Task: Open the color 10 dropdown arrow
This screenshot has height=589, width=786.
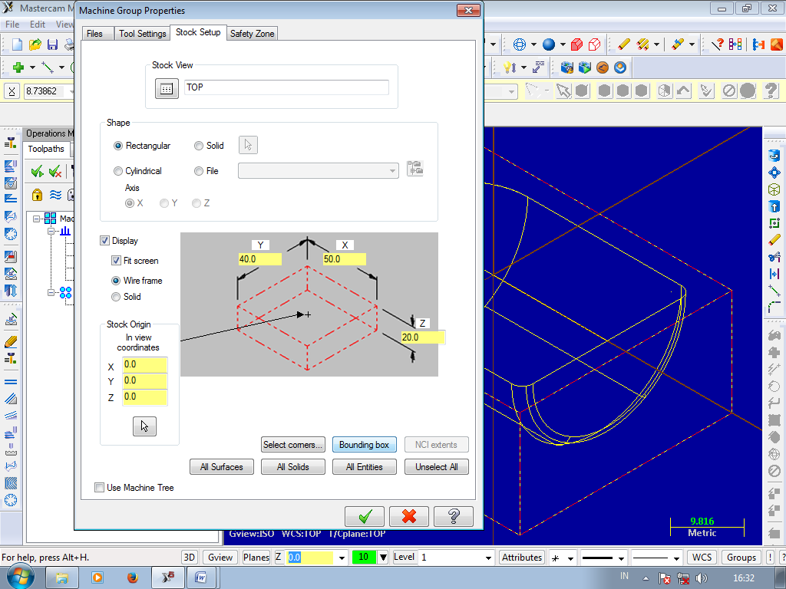Action: pos(384,558)
